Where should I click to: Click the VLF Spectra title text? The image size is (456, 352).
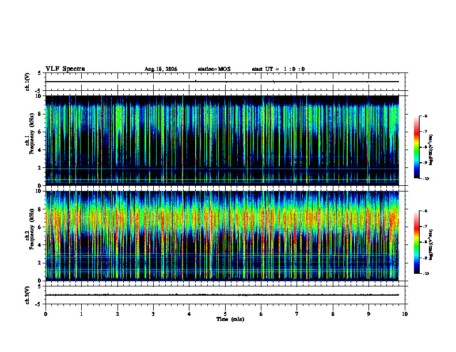pyautogui.click(x=65, y=69)
